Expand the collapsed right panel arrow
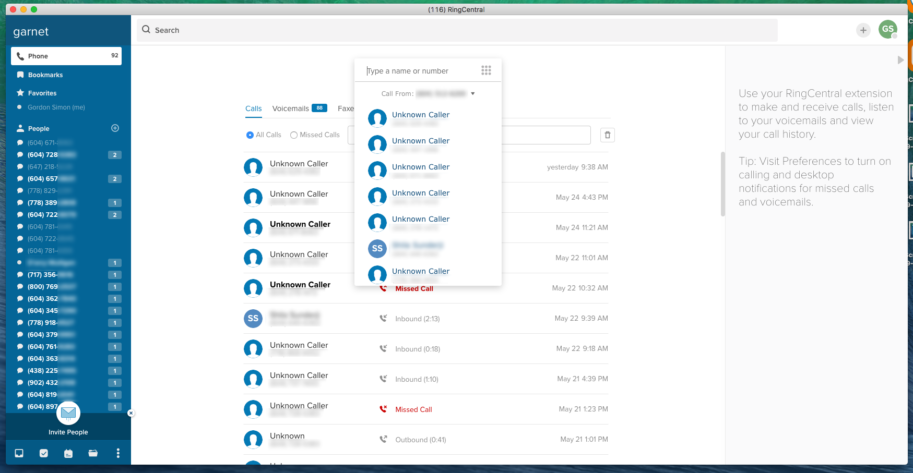The height and width of the screenshot is (473, 913). click(900, 60)
